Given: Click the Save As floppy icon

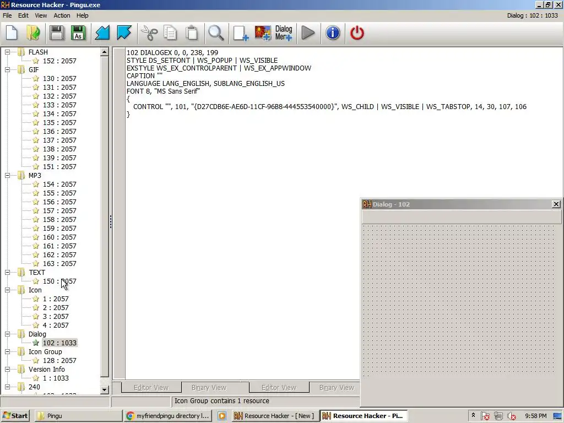Looking at the screenshot, I should click(x=78, y=32).
